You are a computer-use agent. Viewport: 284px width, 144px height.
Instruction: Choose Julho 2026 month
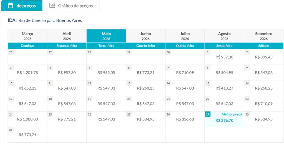point(185,36)
